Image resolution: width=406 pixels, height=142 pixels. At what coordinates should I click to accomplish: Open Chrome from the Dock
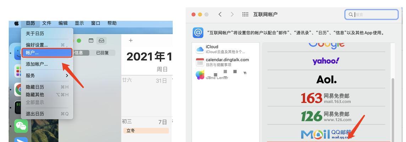(x=18, y=89)
